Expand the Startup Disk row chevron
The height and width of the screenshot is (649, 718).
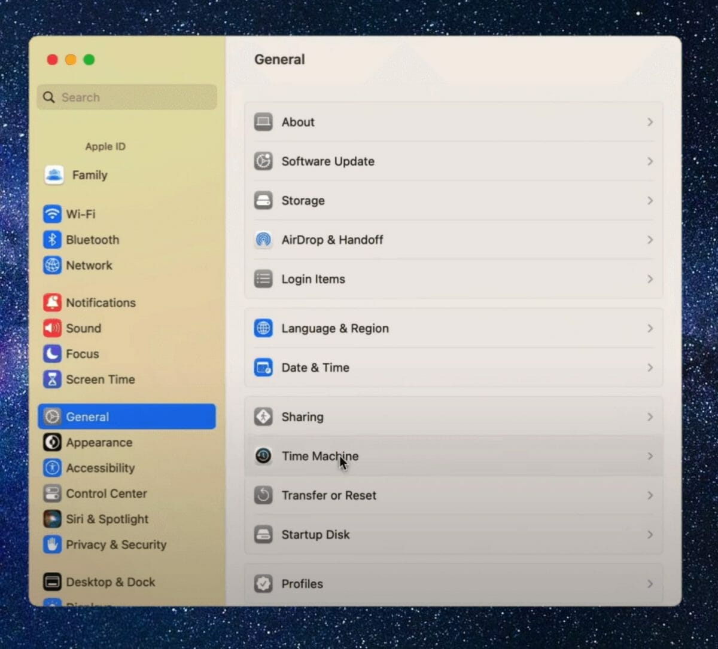(x=650, y=534)
